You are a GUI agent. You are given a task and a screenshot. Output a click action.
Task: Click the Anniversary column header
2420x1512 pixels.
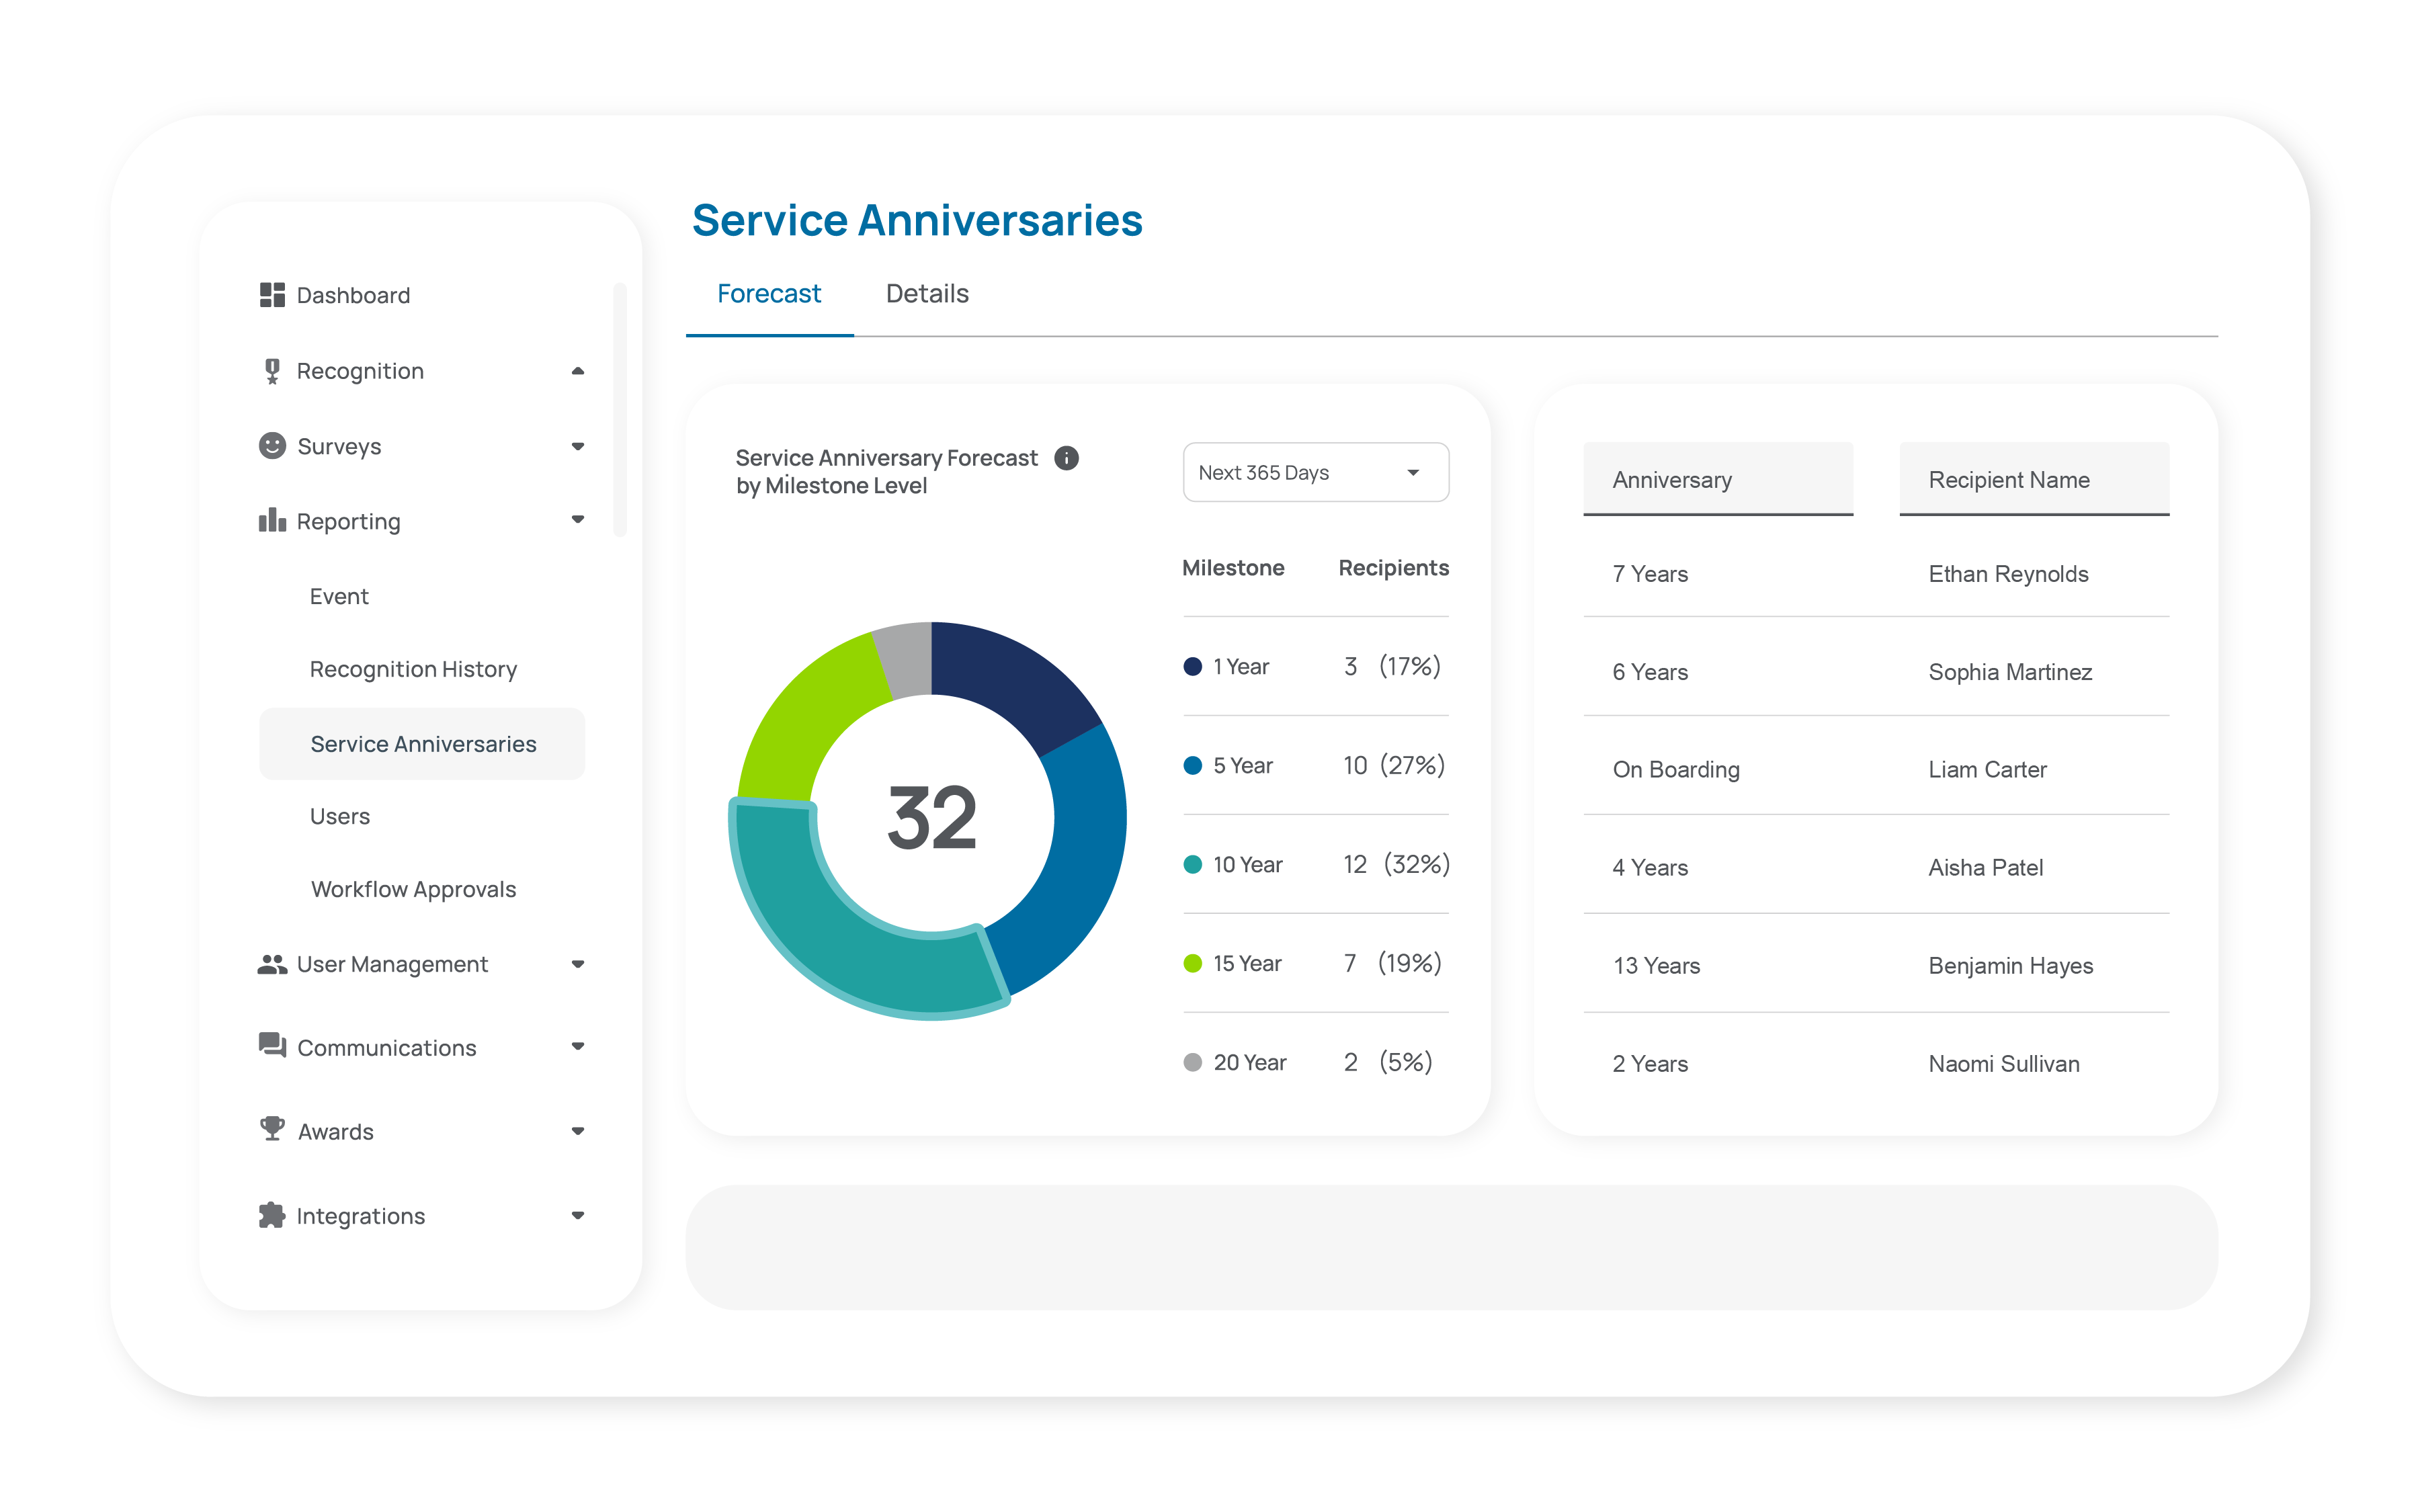pyautogui.click(x=1717, y=480)
